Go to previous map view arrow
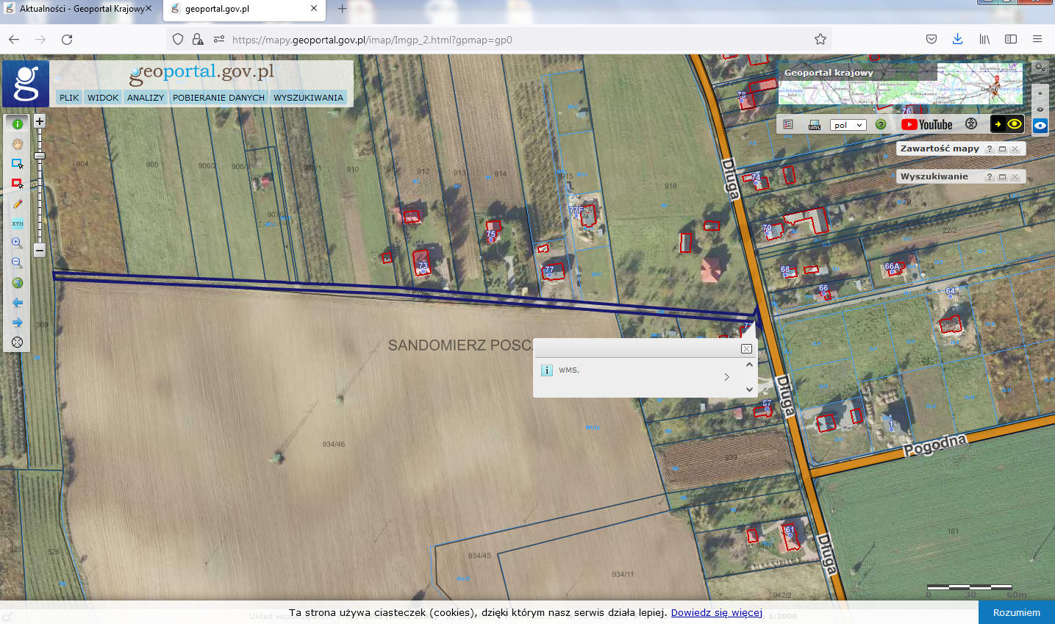 (x=18, y=303)
